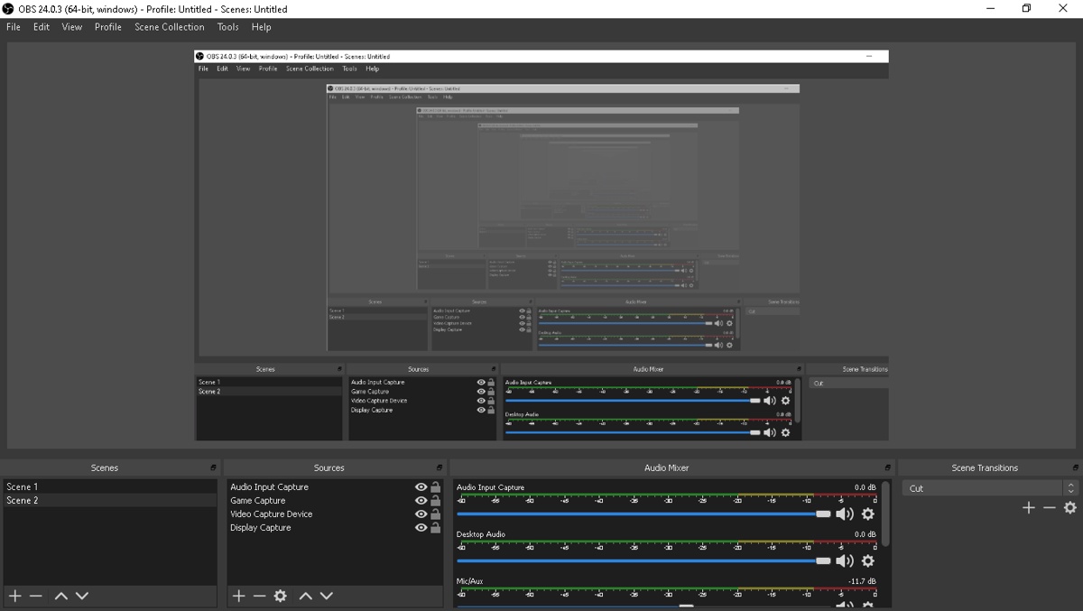Screen dimensions: 1083x611
Task: Move selected source down in list
Action: click(x=327, y=596)
